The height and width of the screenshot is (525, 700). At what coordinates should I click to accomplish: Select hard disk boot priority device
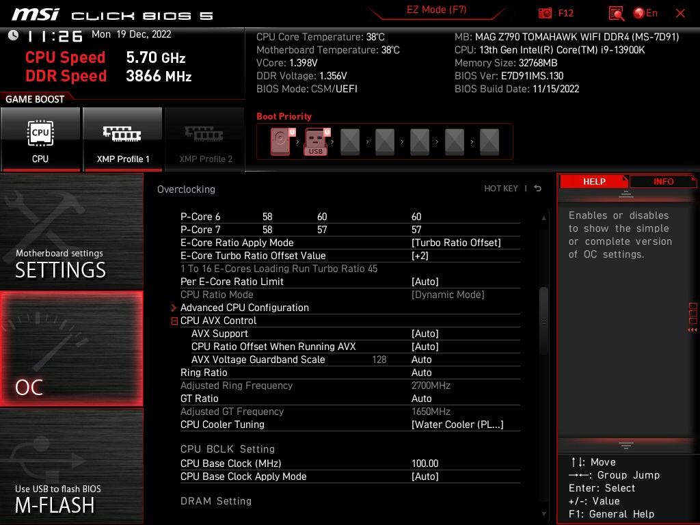point(282,142)
